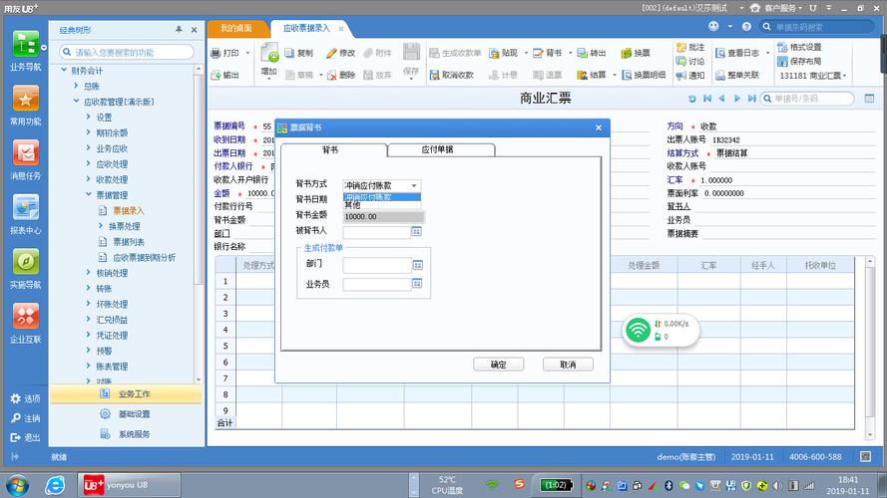The width and height of the screenshot is (887, 498).
Task: Expand the 总账 tree node
Action: (77, 86)
